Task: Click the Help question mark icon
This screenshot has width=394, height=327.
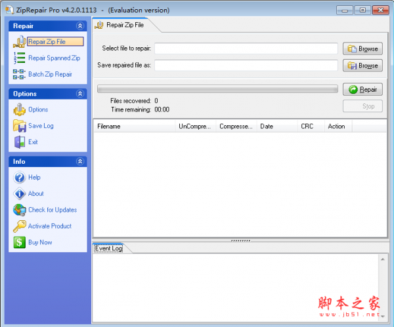Action: [x=19, y=178]
